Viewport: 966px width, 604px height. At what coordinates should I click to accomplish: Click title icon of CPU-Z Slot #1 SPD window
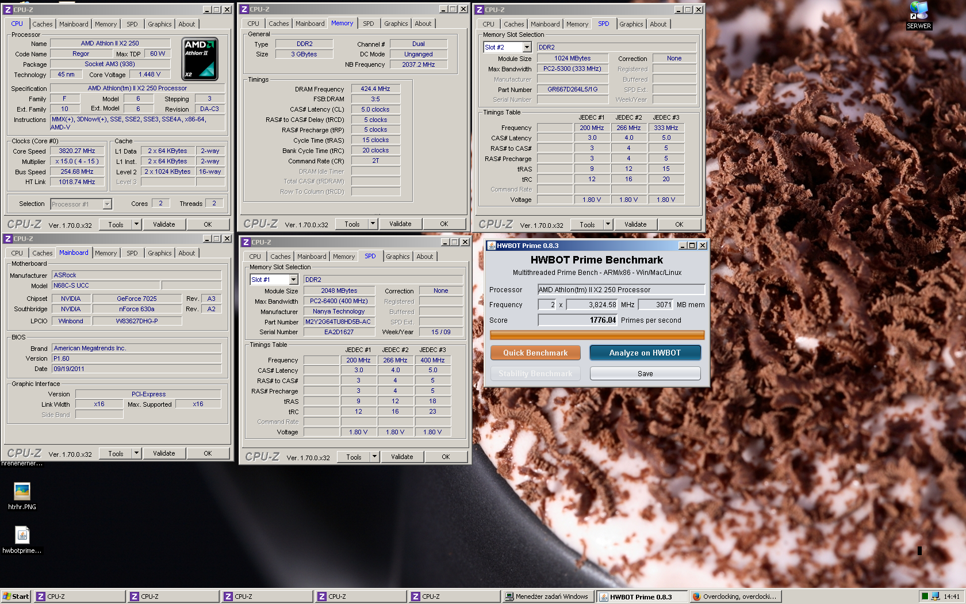246,242
